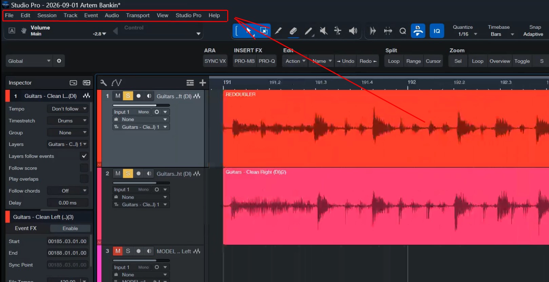Viewport: 549px width, 282px height.
Task: Select the Bend tool
Action: click(x=338, y=31)
